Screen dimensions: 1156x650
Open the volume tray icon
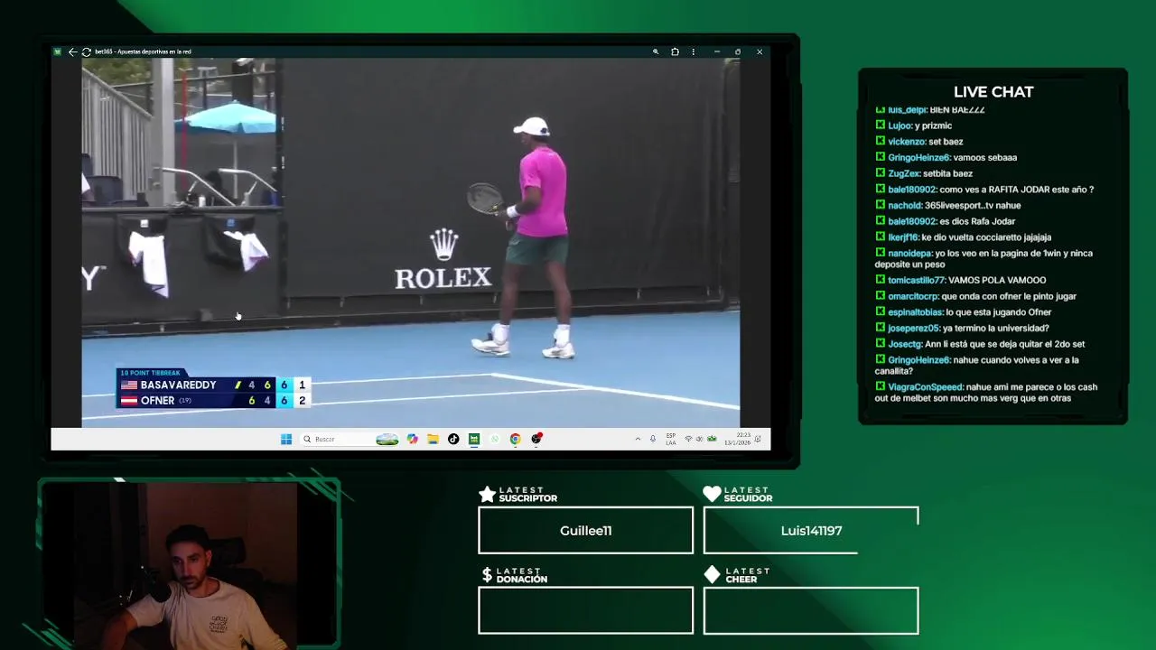tap(700, 439)
